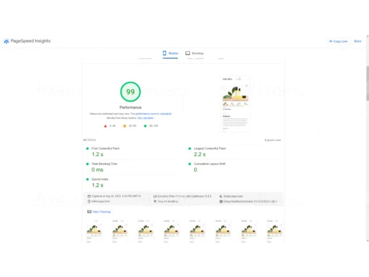
Task: Select the orange 50-89 score indicator
Action: click(x=125, y=126)
